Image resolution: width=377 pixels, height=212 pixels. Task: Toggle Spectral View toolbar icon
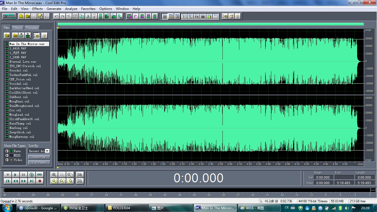coord(129,16)
